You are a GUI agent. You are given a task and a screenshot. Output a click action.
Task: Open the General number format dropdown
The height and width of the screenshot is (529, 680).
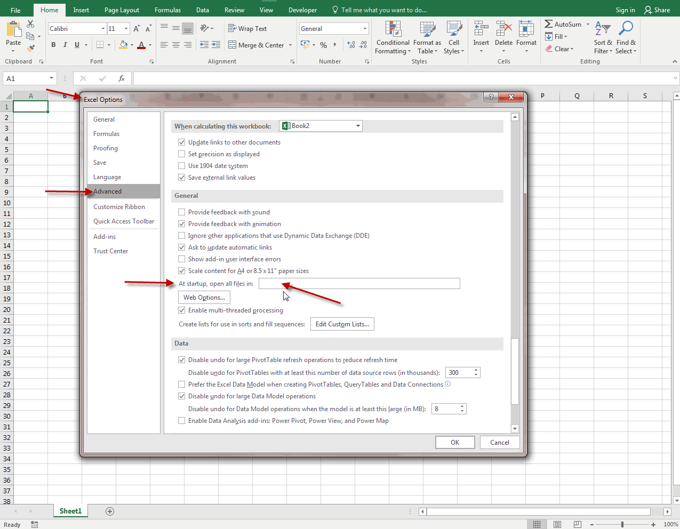point(365,29)
